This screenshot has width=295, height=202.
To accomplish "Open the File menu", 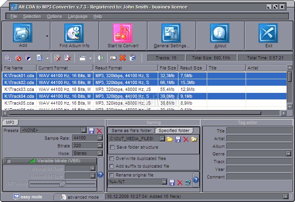I will [14, 16].
